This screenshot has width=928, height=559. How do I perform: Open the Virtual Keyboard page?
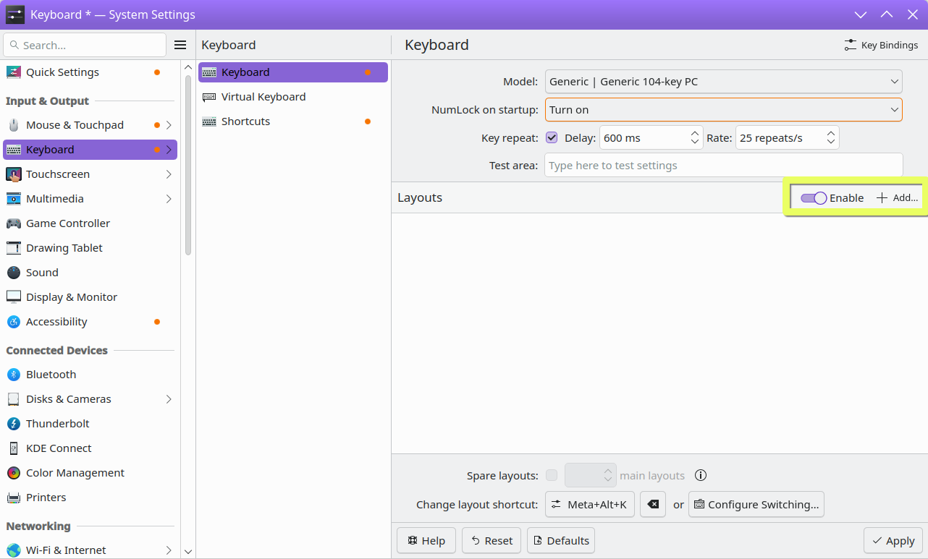pos(293,97)
